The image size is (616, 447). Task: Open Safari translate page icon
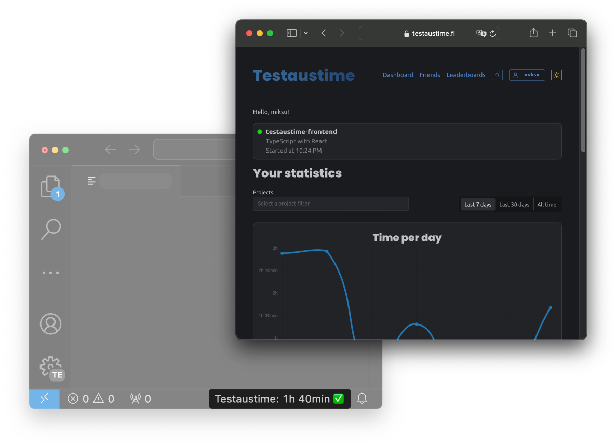click(x=481, y=33)
